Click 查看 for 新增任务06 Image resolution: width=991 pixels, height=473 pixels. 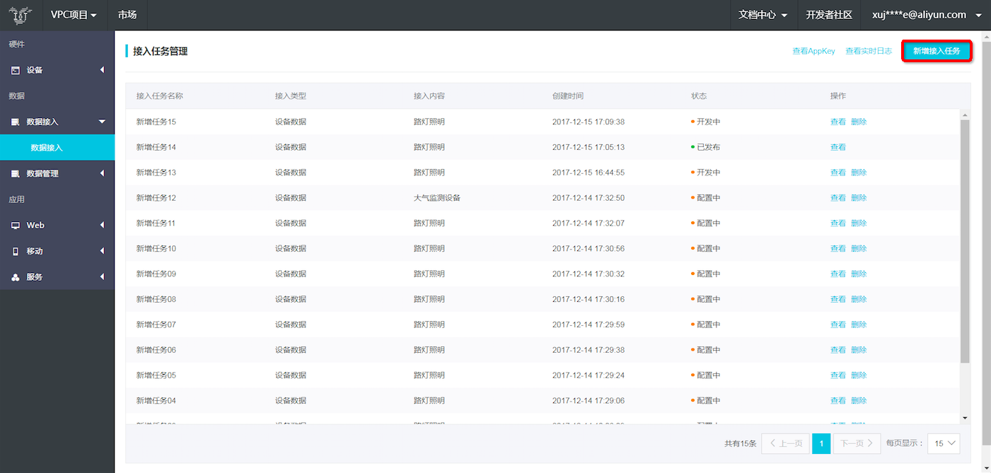pyautogui.click(x=838, y=350)
